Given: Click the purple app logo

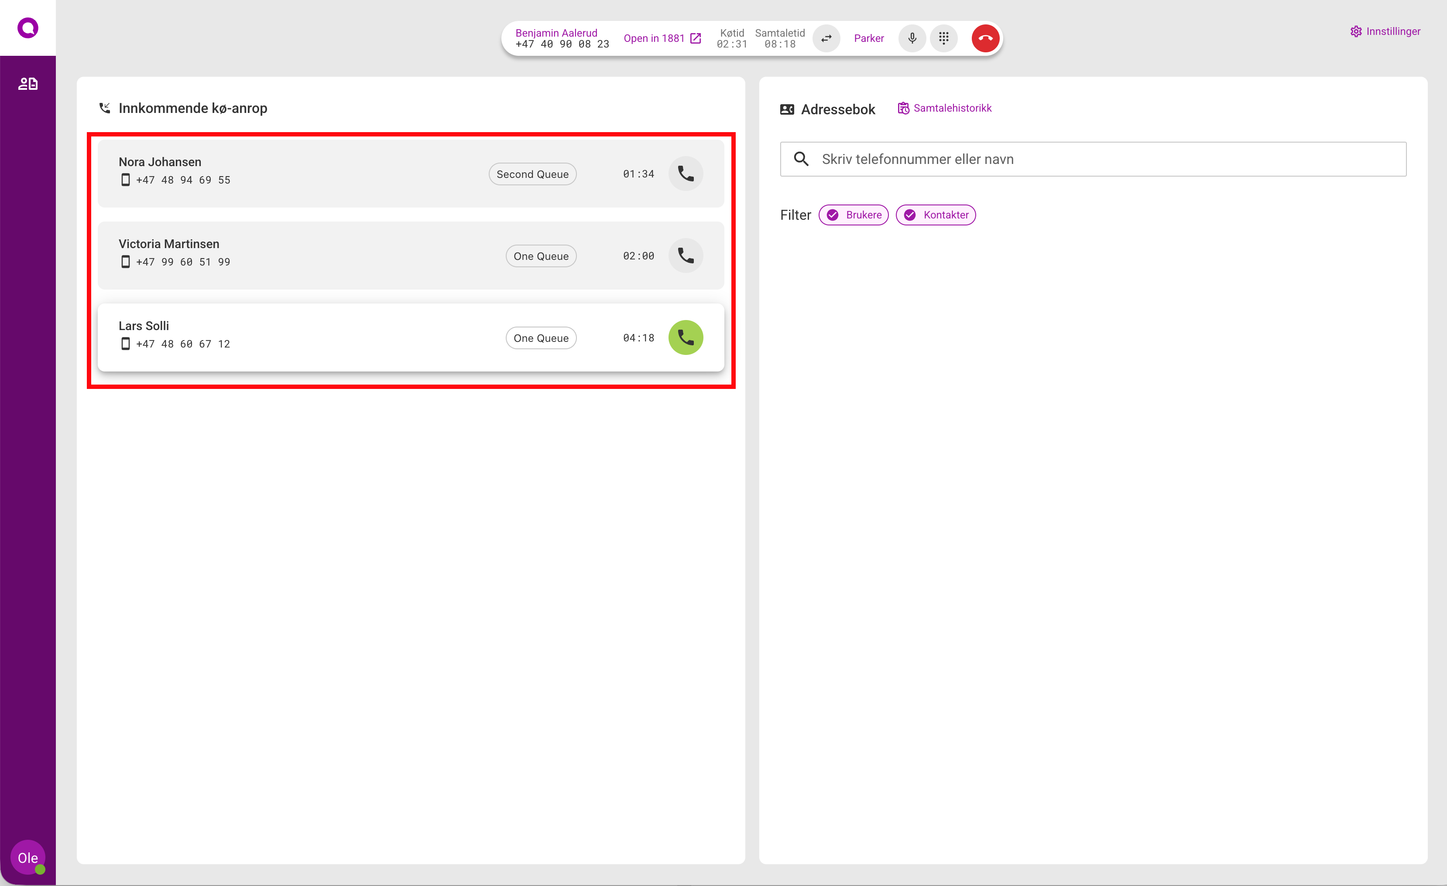Looking at the screenshot, I should point(27,27).
